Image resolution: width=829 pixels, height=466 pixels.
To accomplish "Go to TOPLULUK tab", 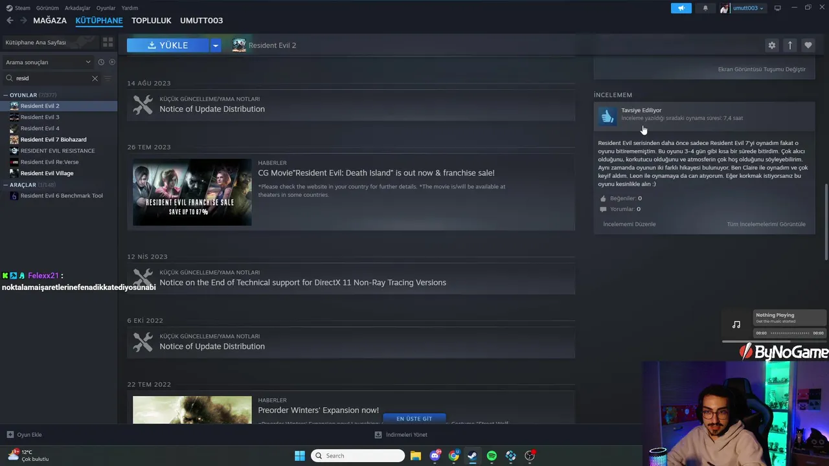I will (x=152, y=21).
